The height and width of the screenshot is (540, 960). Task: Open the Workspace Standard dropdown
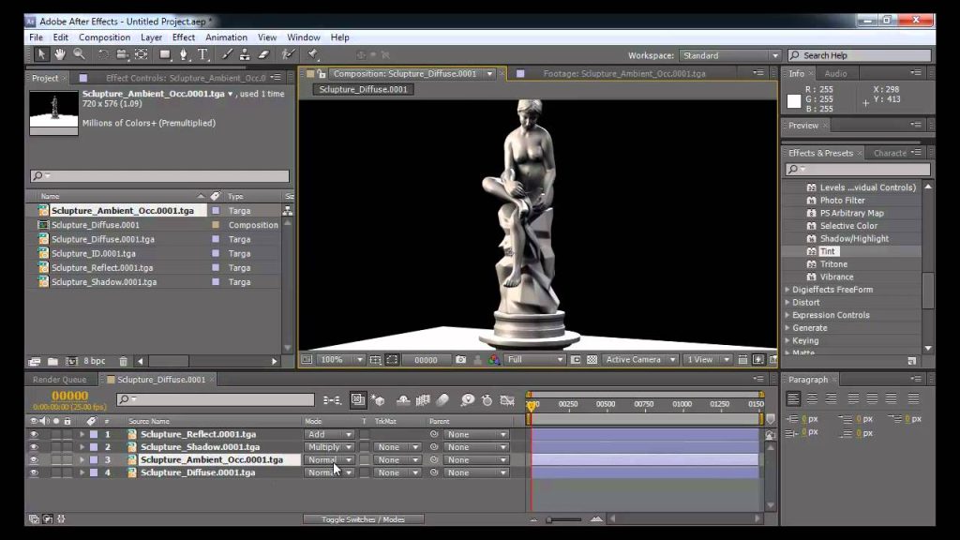coord(729,55)
